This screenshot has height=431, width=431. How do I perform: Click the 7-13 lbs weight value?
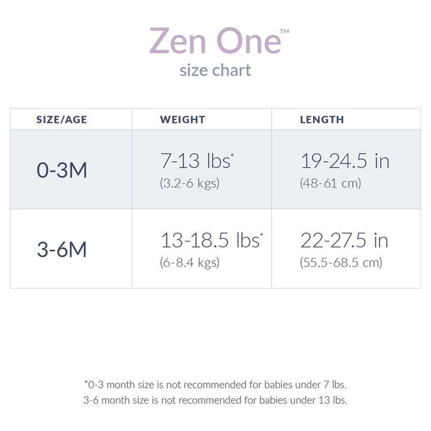point(195,161)
